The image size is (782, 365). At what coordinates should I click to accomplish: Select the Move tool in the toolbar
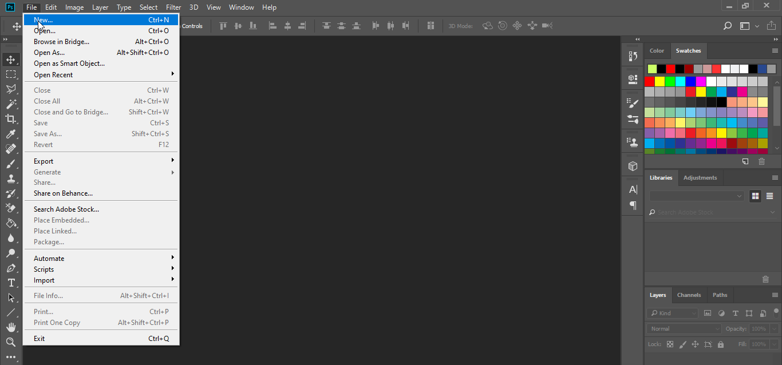tap(11, 59)
